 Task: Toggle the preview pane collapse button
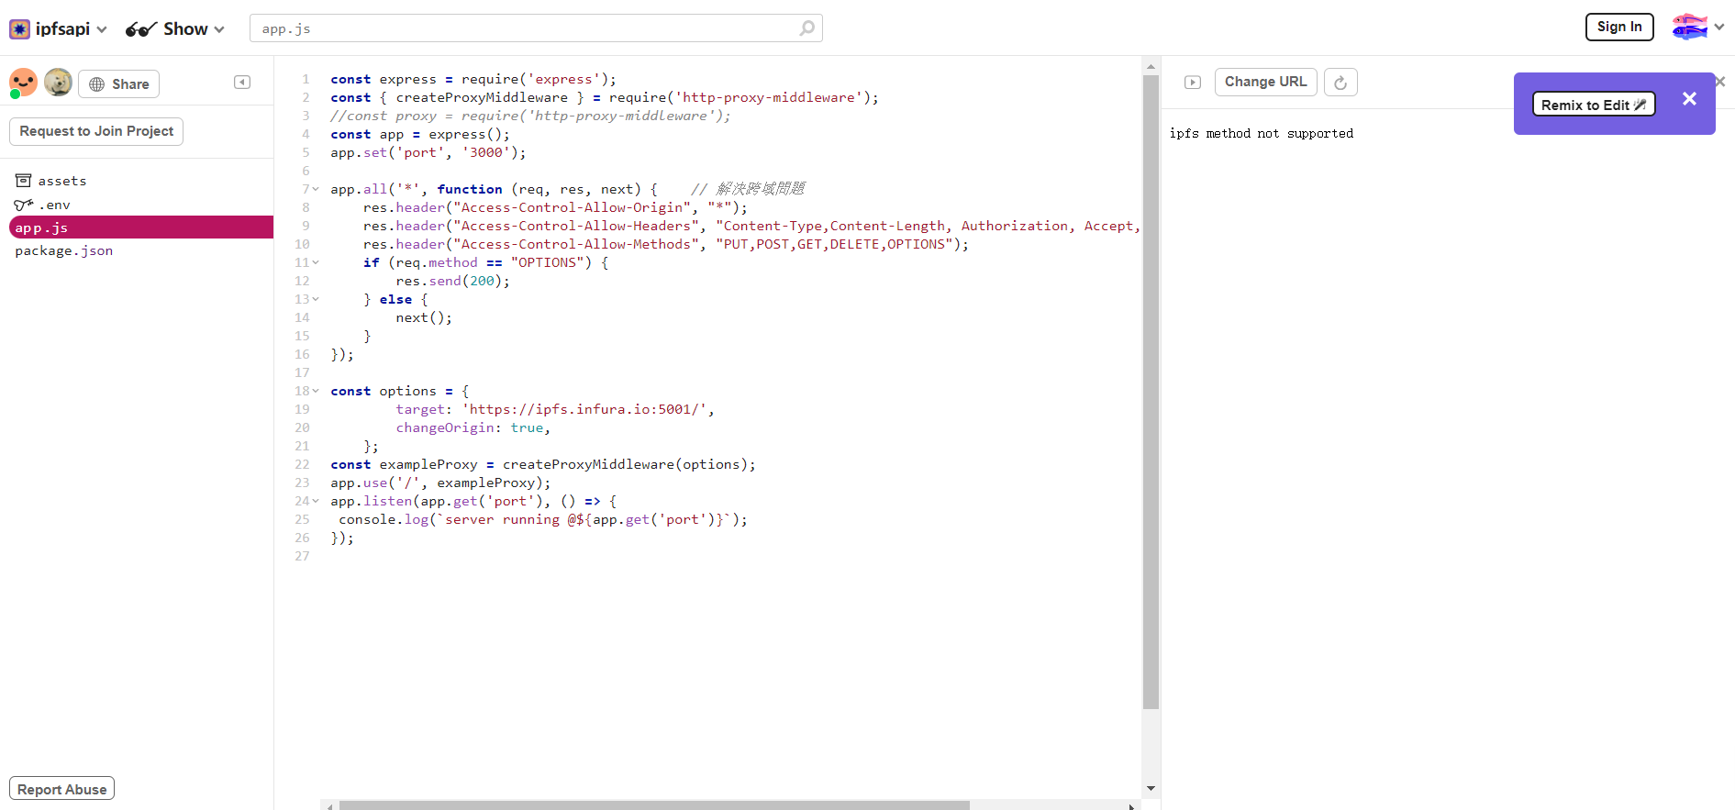[1193, 83]
